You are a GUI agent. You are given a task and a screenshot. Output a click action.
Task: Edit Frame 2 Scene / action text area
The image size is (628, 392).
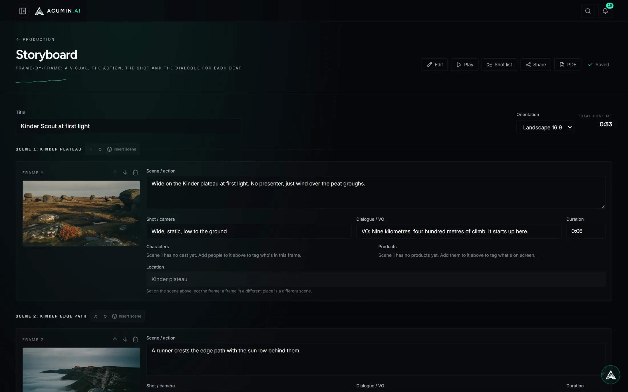(x=376, y=359)
